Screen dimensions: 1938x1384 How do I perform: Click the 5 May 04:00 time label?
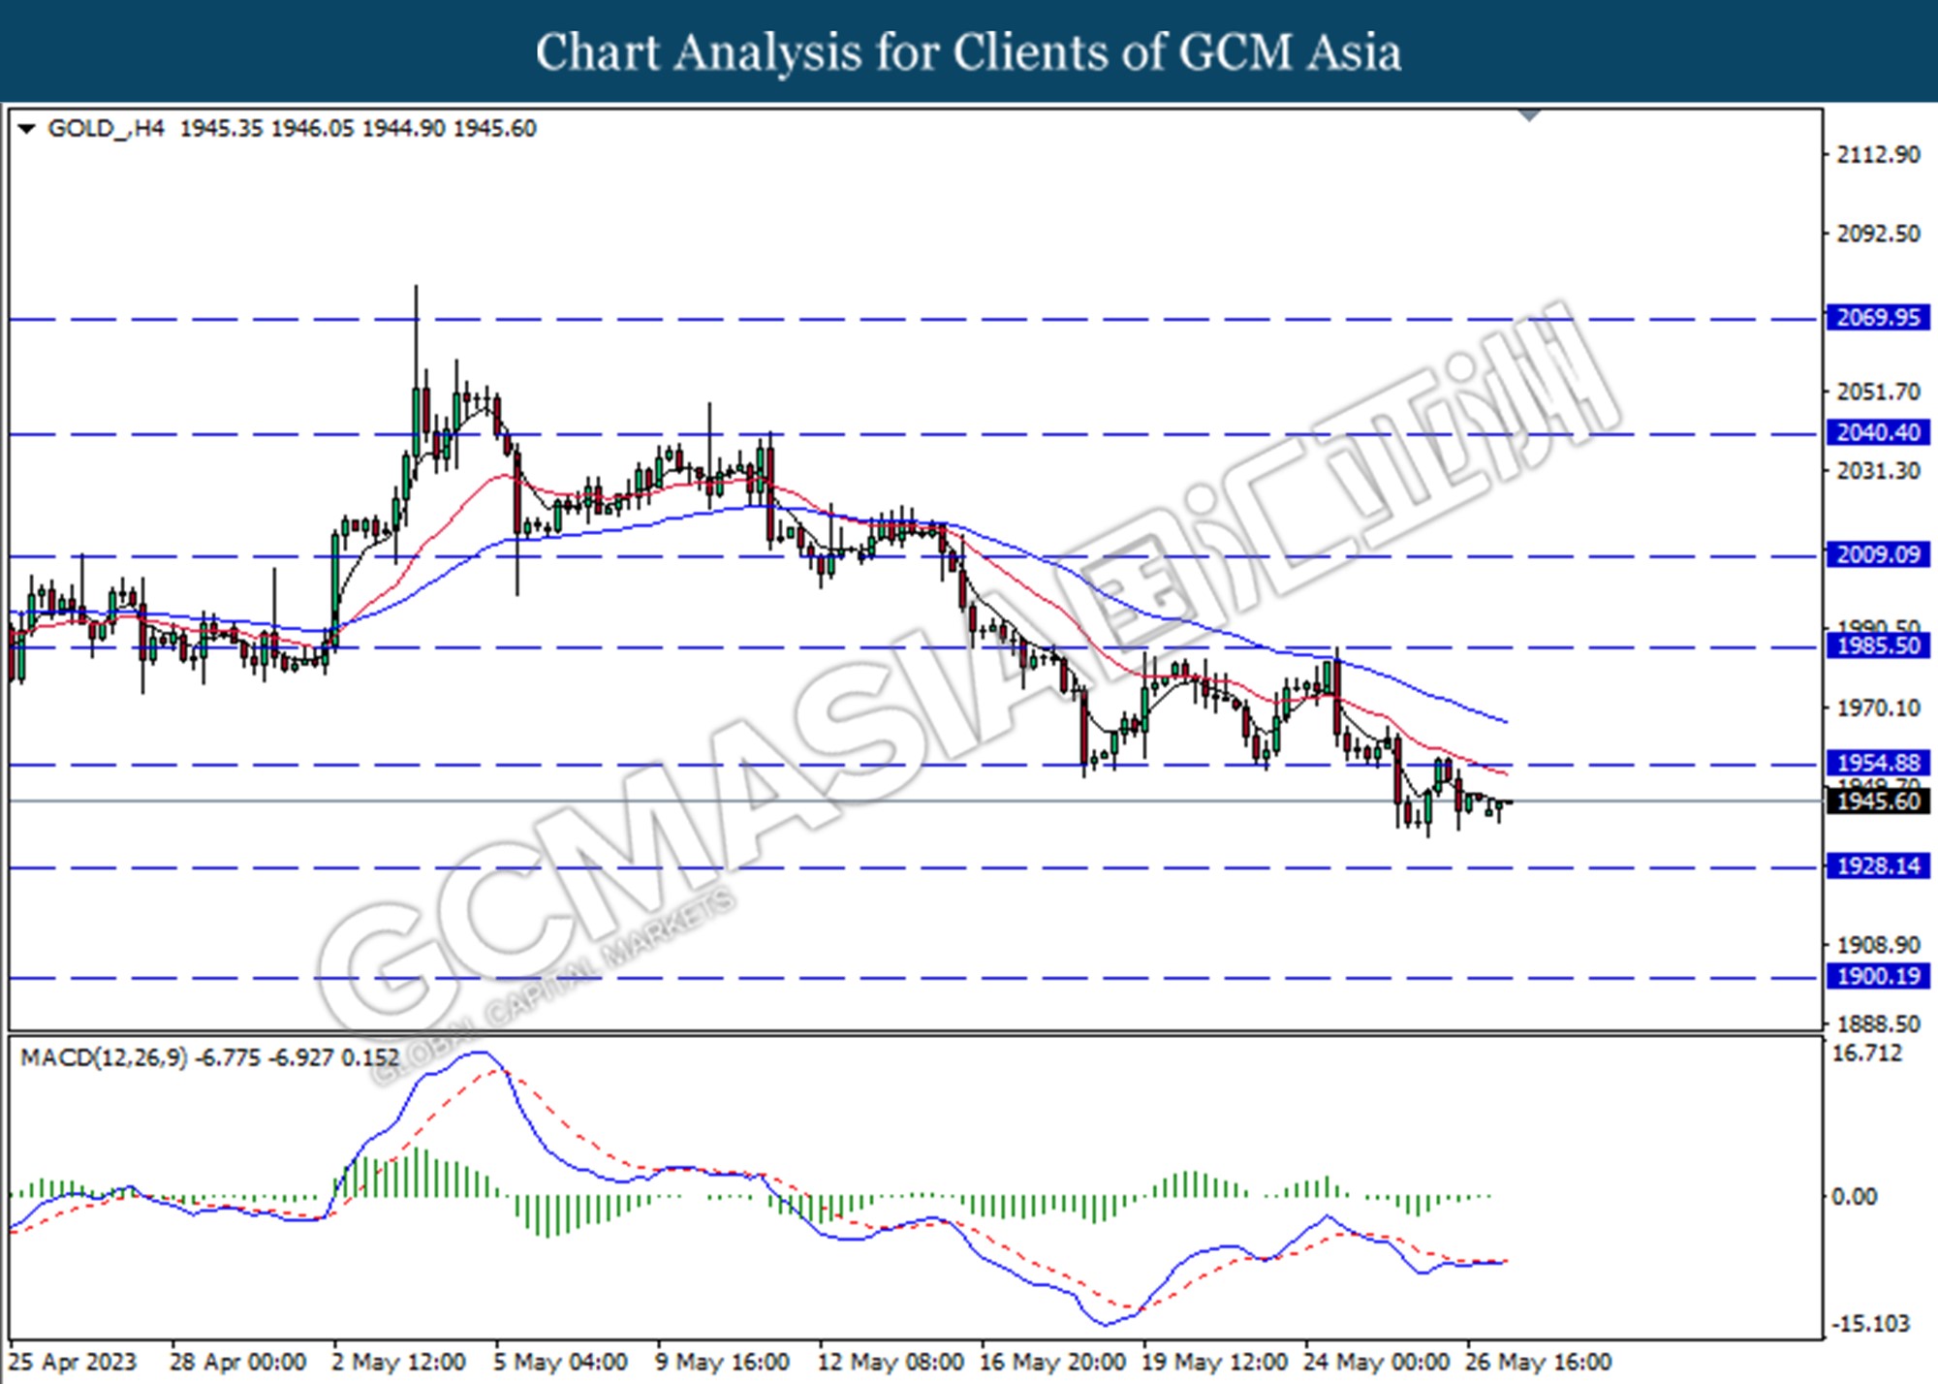pyautogui.click(x=560, y=1363)
